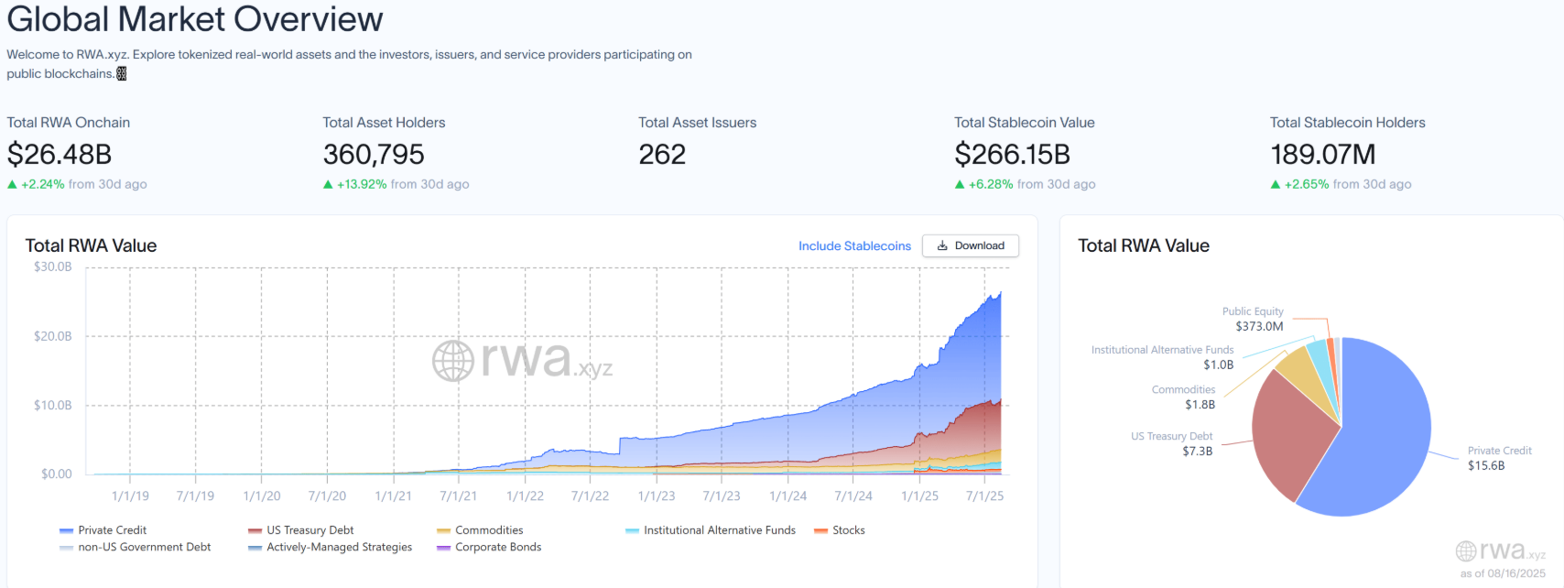
Task: Click the 7/1/25 x-axis date label
Action: click(x=984, y=495)
